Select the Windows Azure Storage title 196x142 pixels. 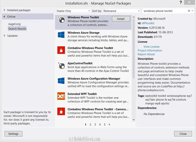84,33
